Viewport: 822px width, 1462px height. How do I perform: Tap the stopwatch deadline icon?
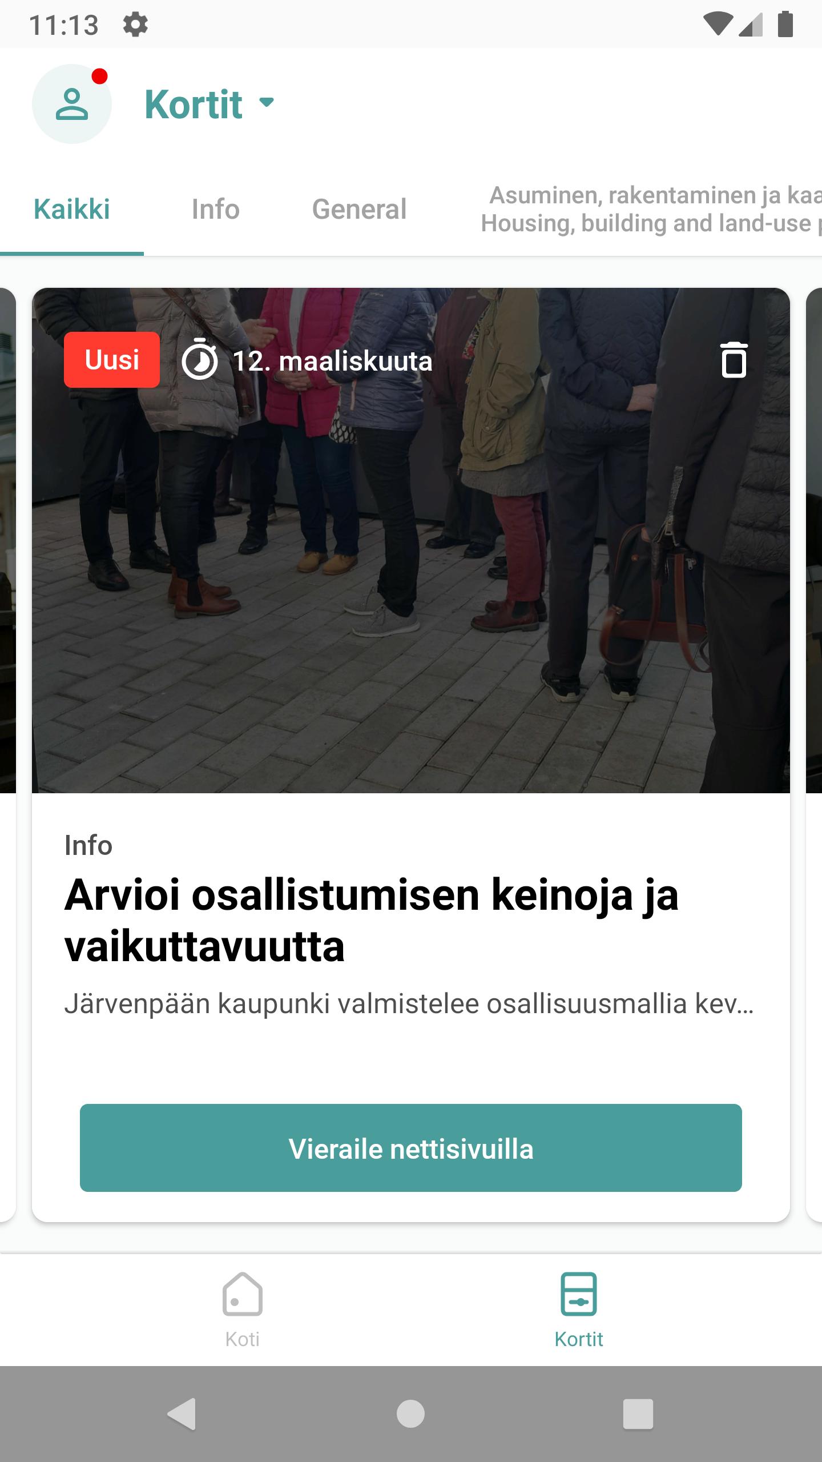pyautogui.click(x=199, y=359)
